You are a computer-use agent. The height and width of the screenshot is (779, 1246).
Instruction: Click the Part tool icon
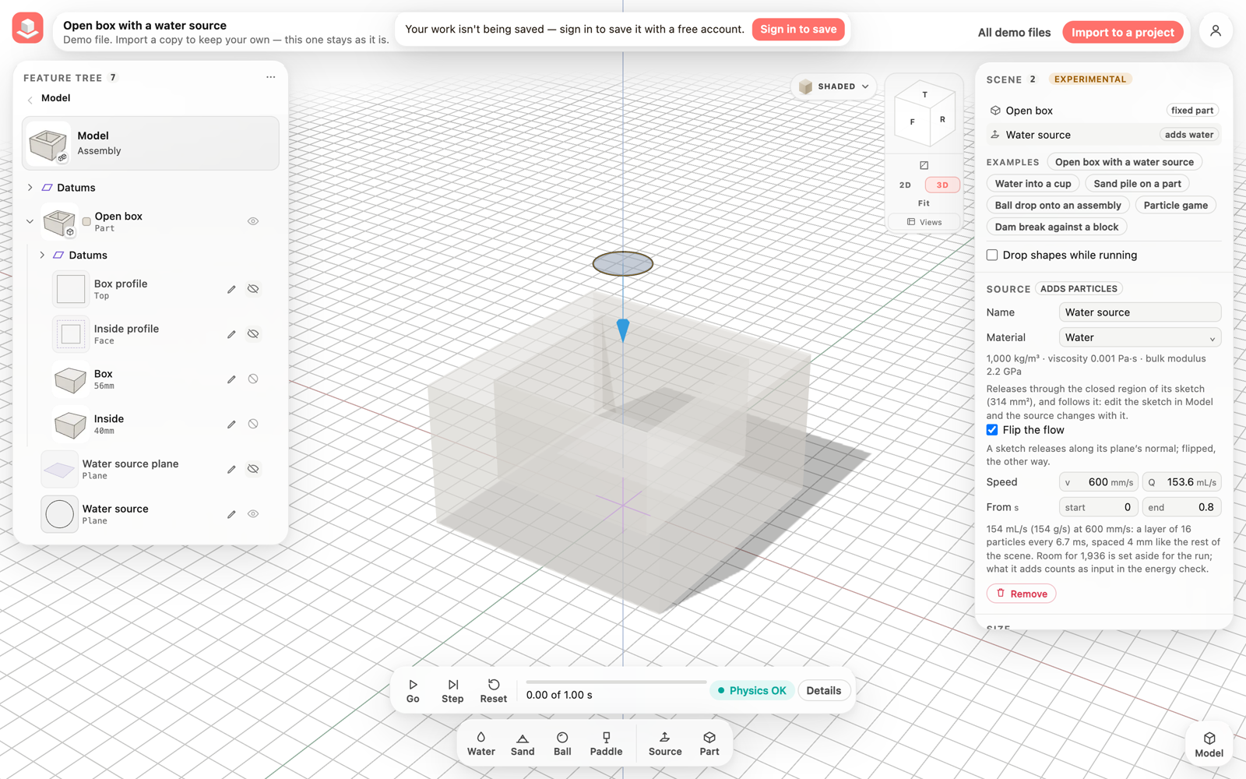(709, 744)
